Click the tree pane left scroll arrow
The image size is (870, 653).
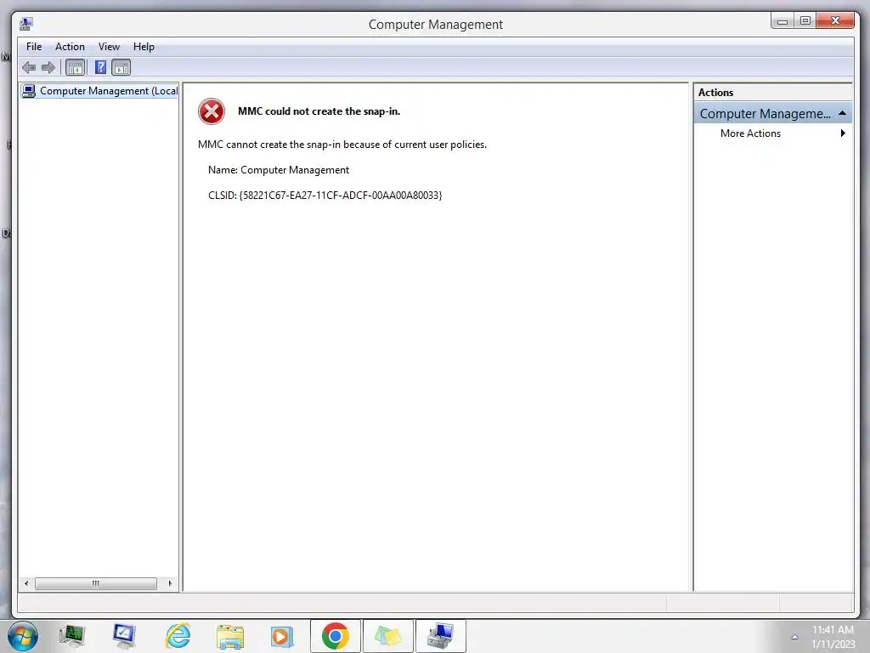(x=26, y=583)
